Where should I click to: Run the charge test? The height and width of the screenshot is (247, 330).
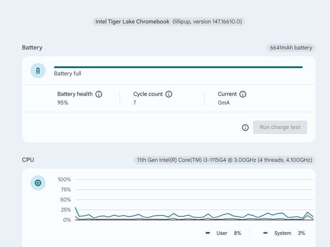tap(280, 127)
